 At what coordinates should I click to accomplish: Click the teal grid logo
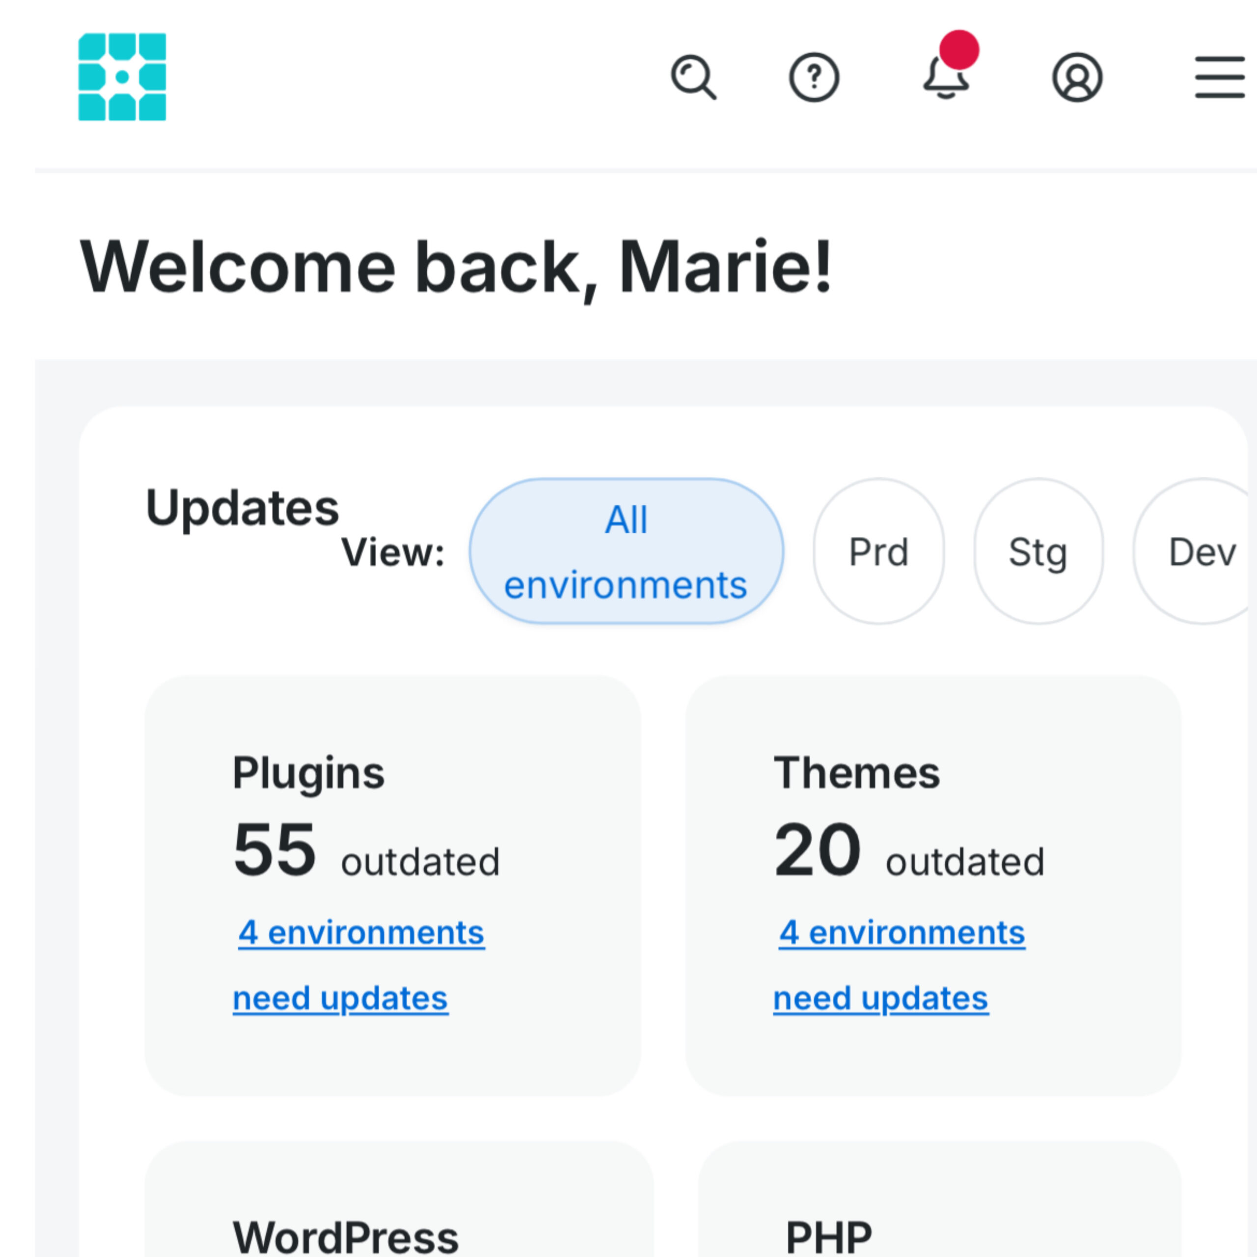122,77
